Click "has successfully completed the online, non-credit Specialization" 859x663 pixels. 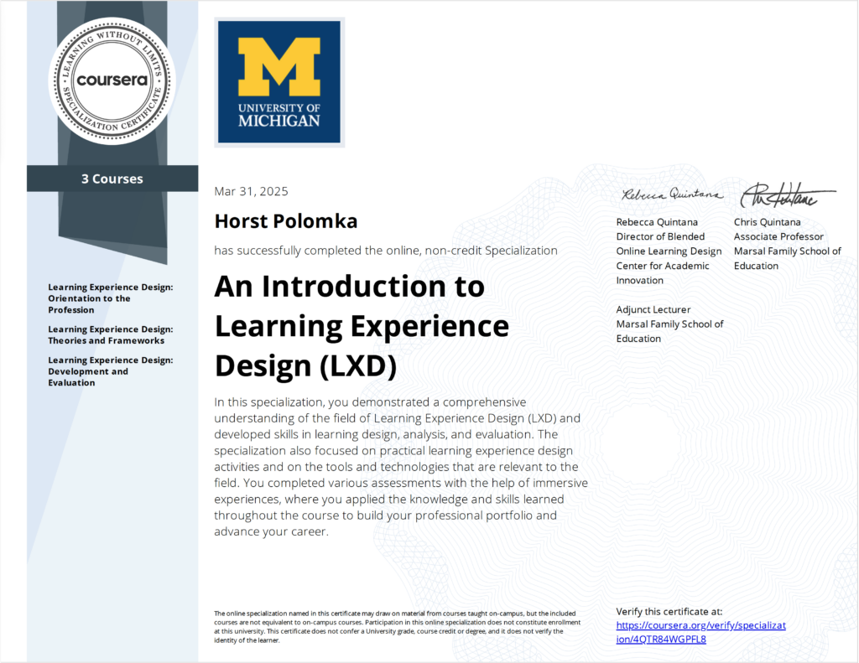click(x=386, y=251)
